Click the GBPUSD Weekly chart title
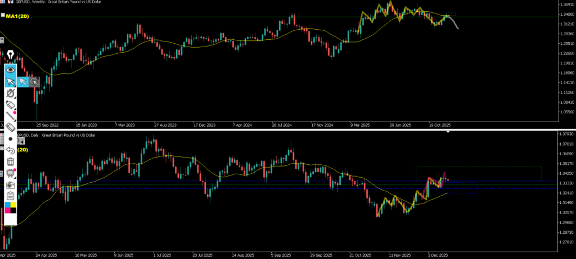This screenshot has width=576, height=259. [x=51, y=2]
